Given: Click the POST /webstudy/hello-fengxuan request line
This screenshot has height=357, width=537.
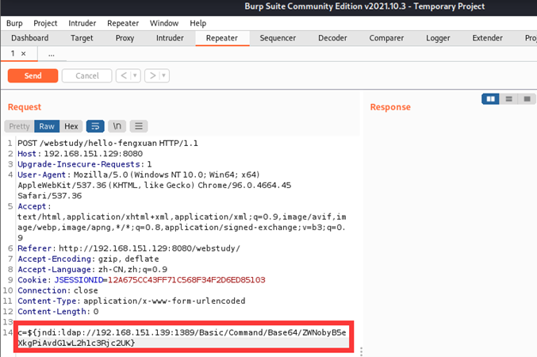Looking at the screenshot, I should [x=108, y=143].
